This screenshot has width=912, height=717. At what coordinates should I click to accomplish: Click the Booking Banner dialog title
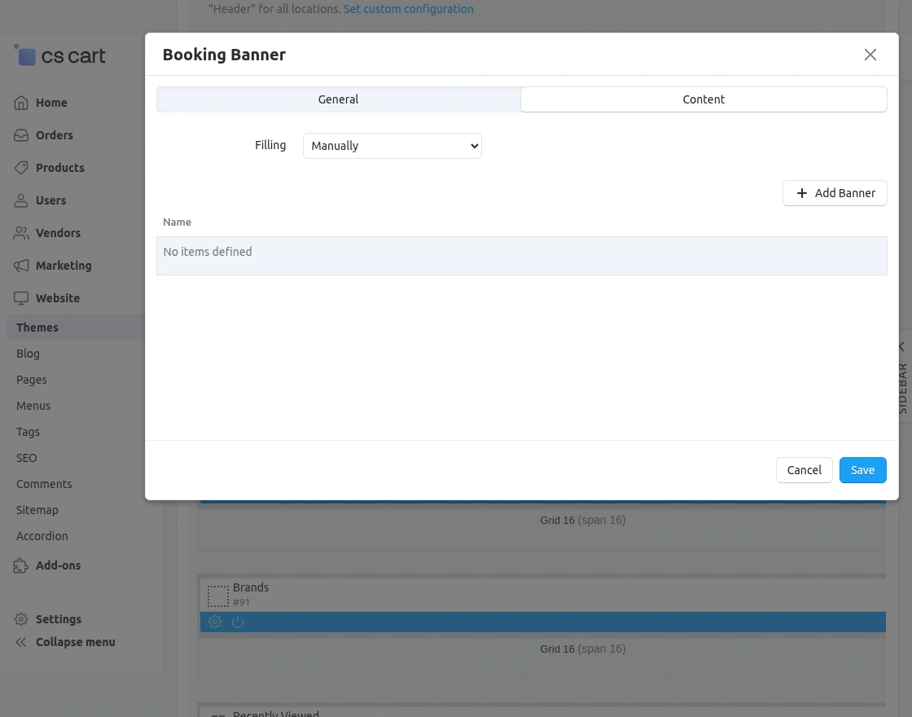(x=224, y=55)
